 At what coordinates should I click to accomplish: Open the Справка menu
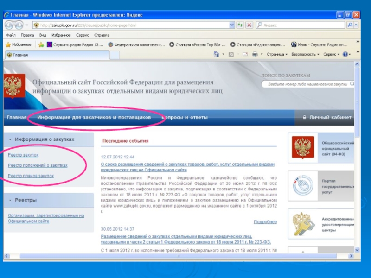coord(102,35)
